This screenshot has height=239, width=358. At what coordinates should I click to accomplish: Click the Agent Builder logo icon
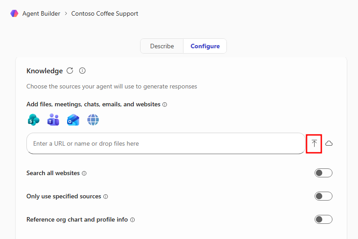[14, 13]
